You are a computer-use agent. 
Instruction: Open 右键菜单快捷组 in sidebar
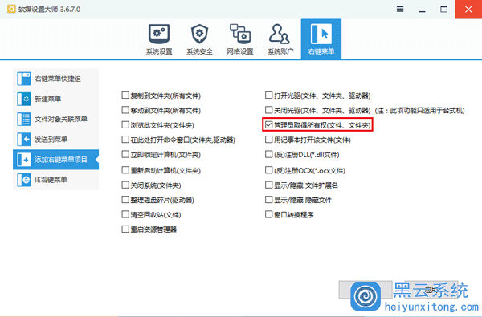pyautogui.click(x=55, y=79)
